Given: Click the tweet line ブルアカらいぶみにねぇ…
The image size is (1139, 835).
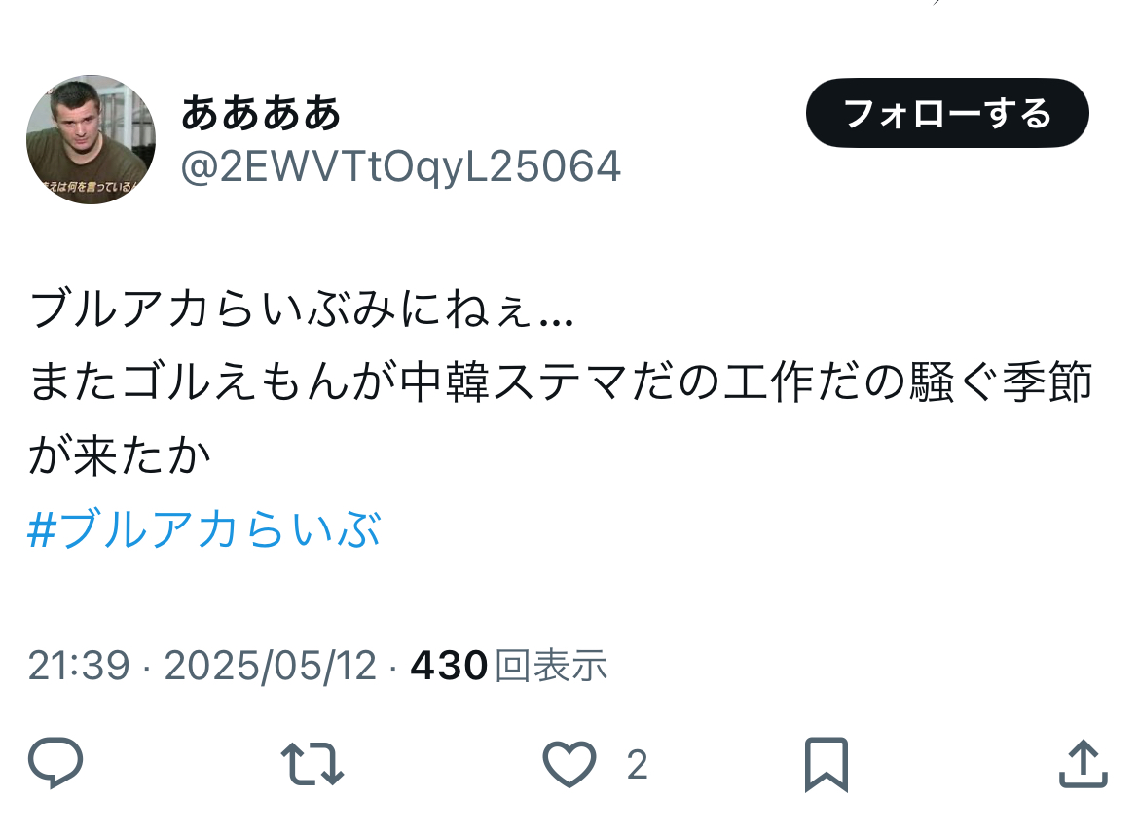Looking at the screenshot, I should tap(302, 309).
